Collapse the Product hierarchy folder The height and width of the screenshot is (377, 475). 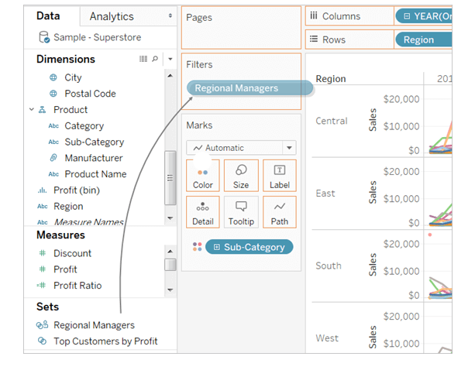[x=32, y=110]
